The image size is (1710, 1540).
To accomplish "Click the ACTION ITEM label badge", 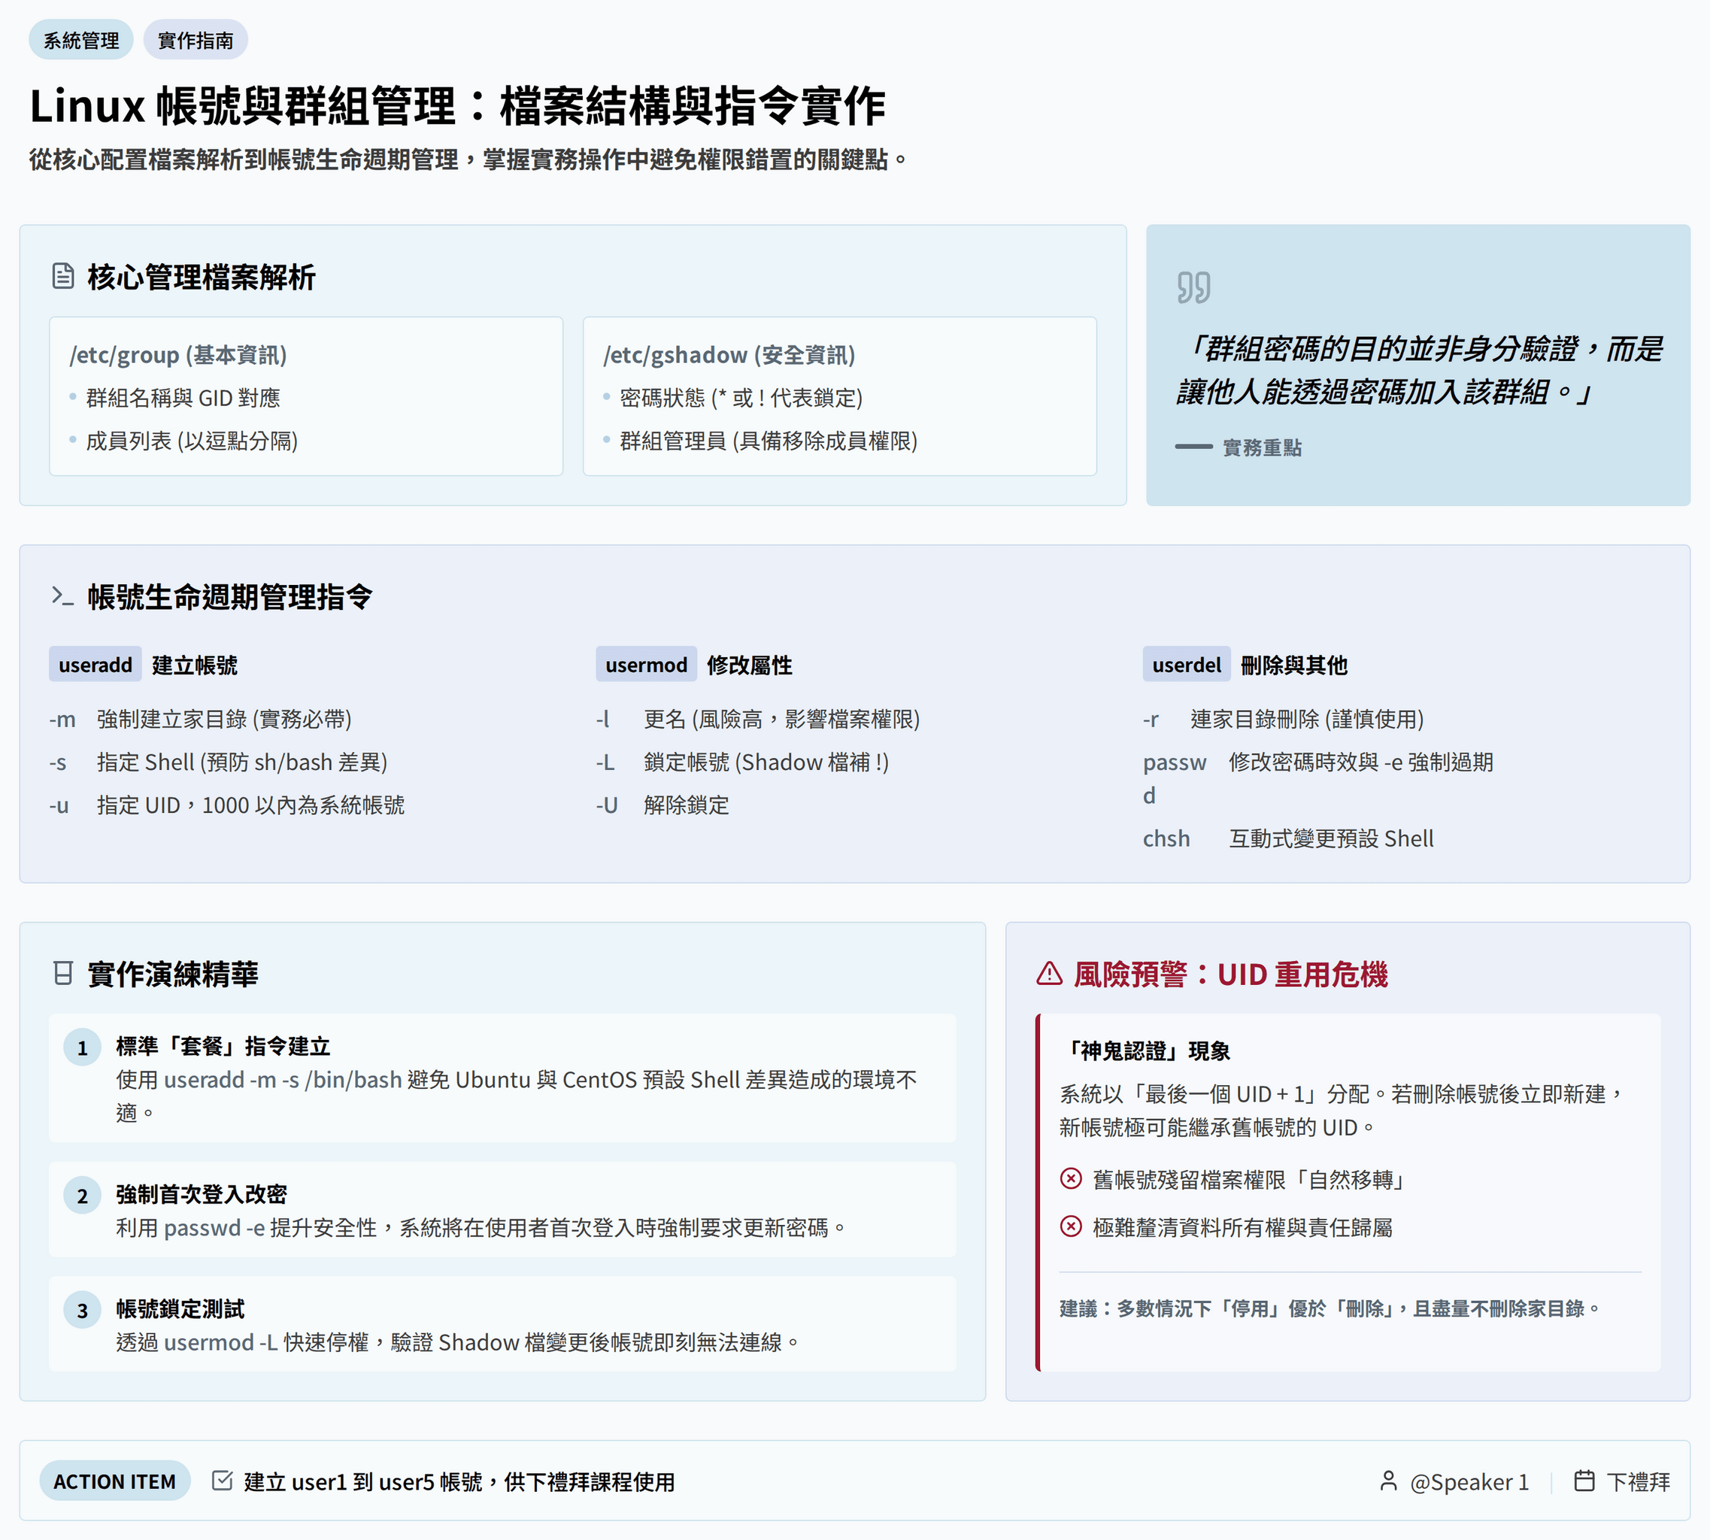I will coord(115,1481).
